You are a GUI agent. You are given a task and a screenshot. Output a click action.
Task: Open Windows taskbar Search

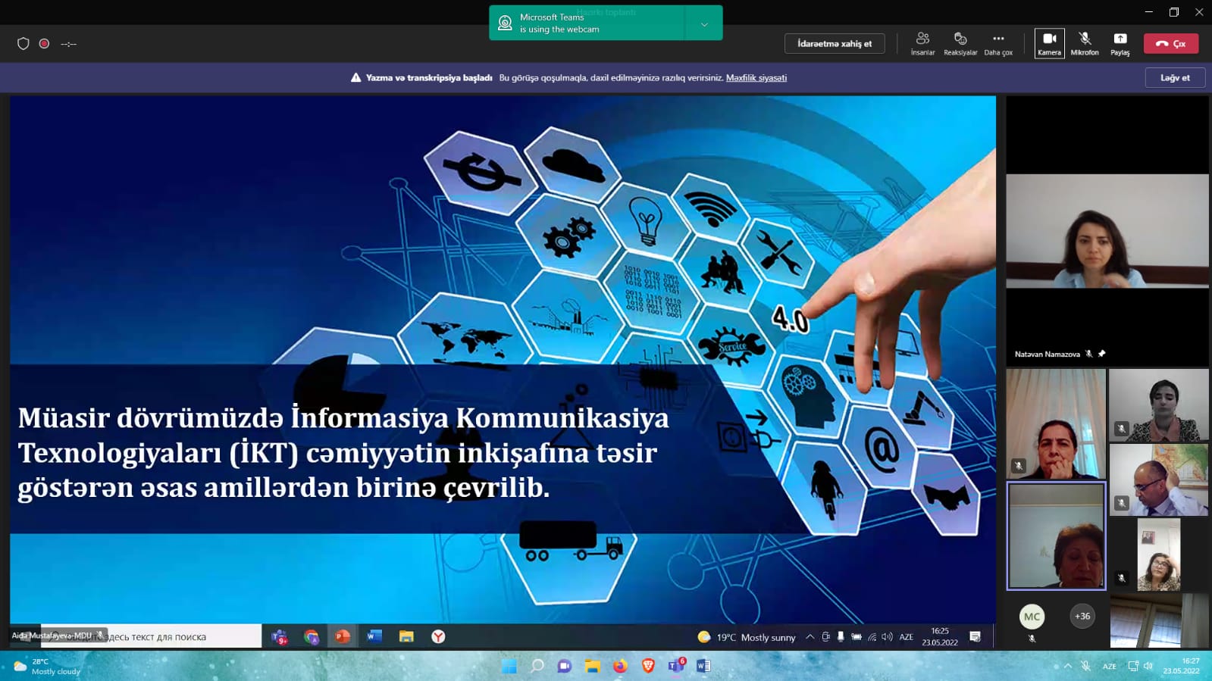coord(537,666)
